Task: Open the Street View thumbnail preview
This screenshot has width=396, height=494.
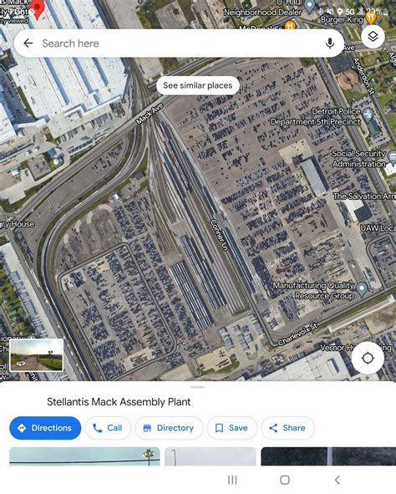Action: coord(37,355)
